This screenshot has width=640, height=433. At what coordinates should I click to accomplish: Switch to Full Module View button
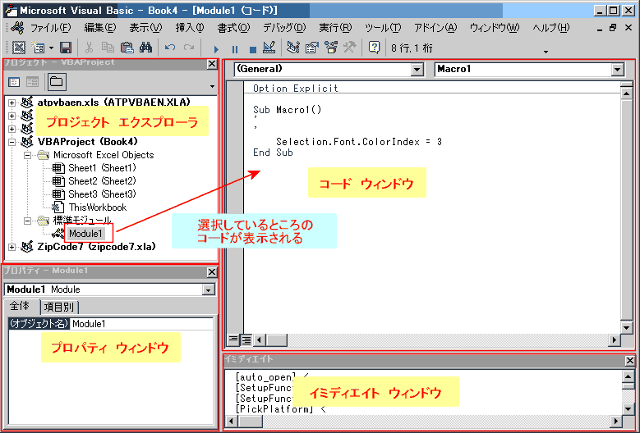point(246,340)
